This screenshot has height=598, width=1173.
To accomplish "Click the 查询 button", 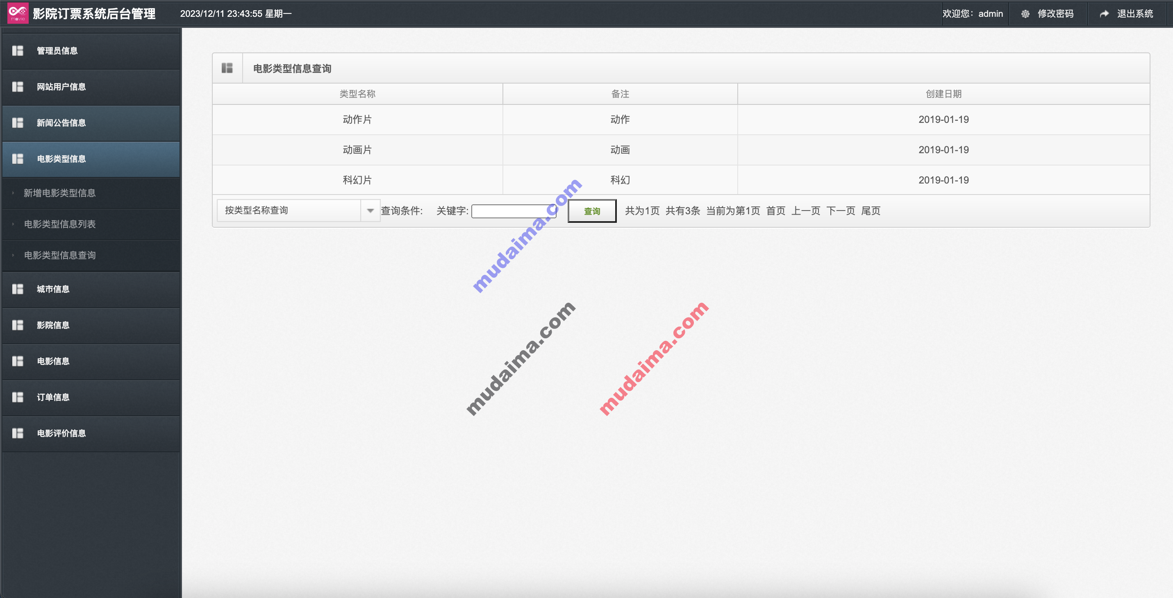I will [x=591, y=211].
